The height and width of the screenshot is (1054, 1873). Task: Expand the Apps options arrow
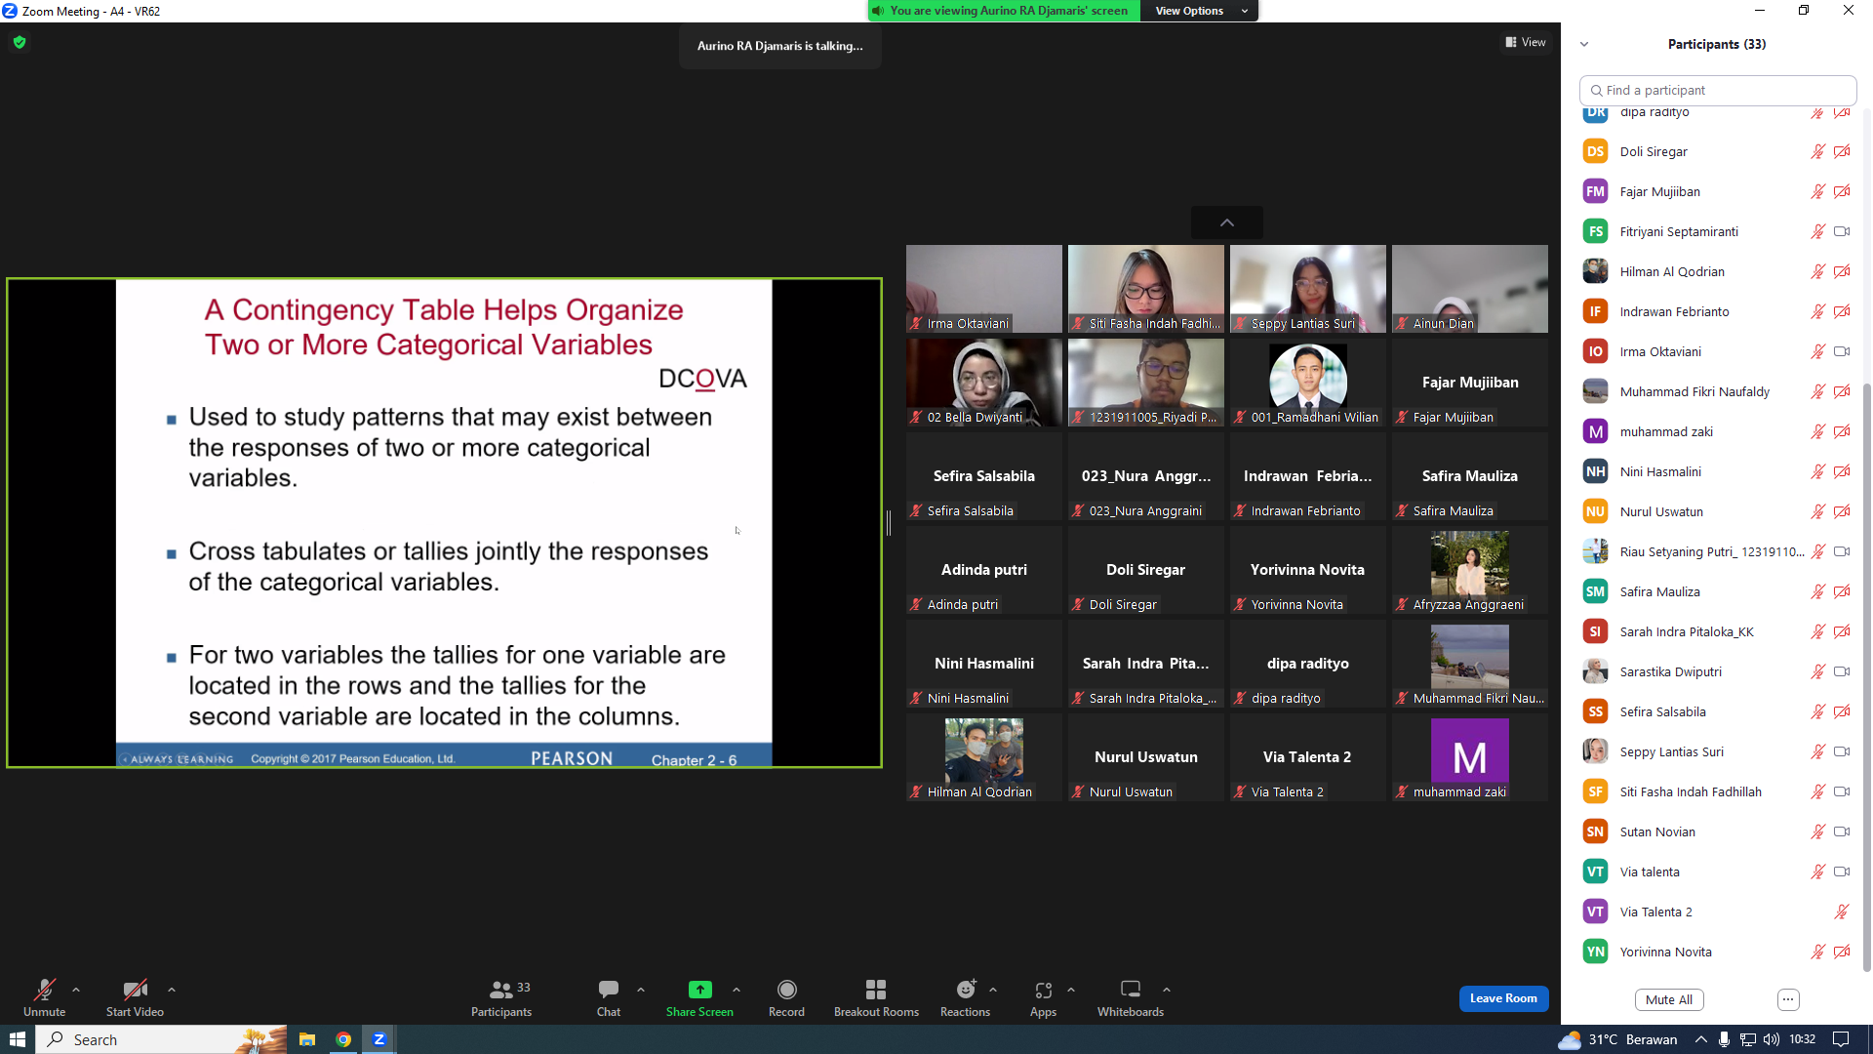(x=1071, y=990)
